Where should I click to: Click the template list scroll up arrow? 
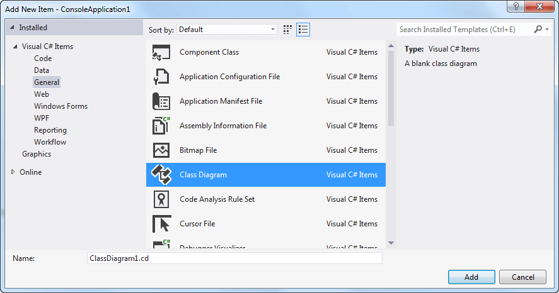[x=391, y=46]
